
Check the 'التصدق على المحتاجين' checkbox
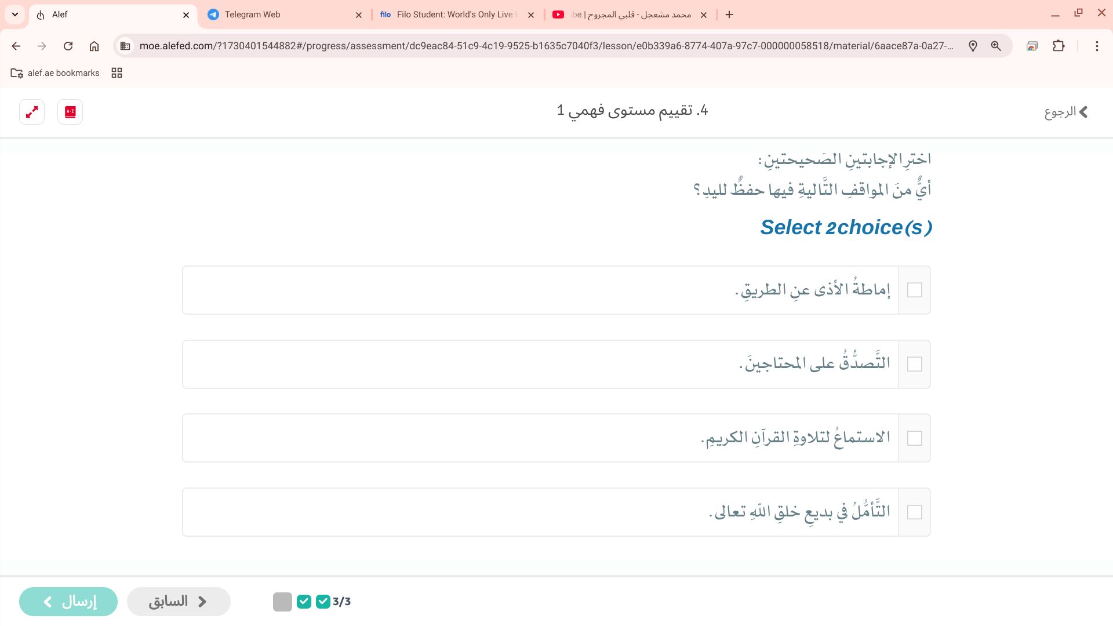point(914,364)
